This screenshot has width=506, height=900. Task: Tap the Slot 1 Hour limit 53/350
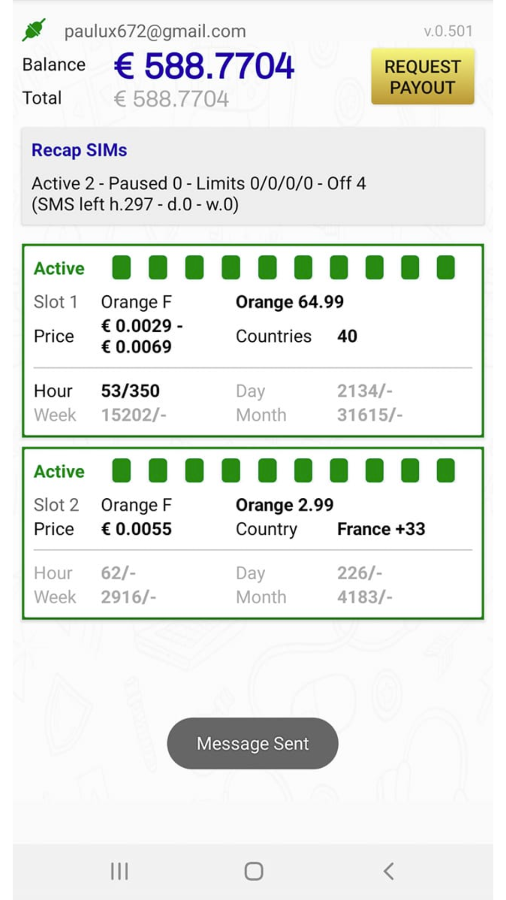[130, 391]
